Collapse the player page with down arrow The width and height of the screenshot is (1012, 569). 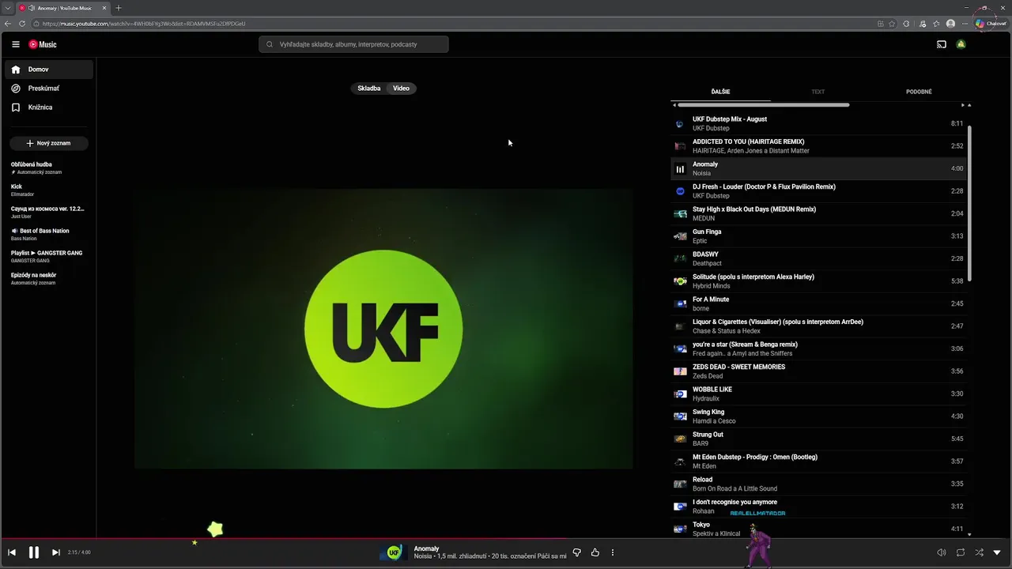click(x=997, y=552)
